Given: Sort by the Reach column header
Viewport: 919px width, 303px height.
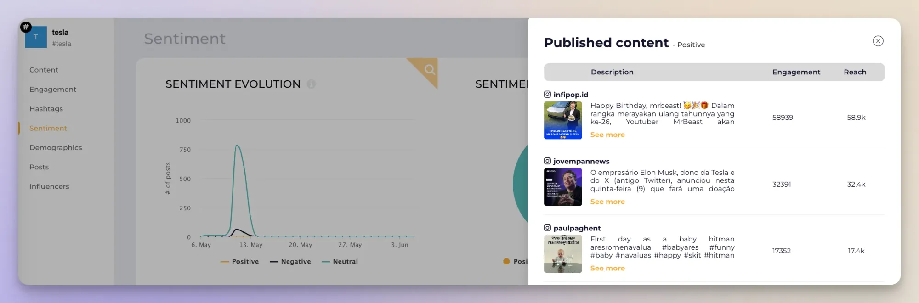Looking at the screenshot, I should coord(855,72).
